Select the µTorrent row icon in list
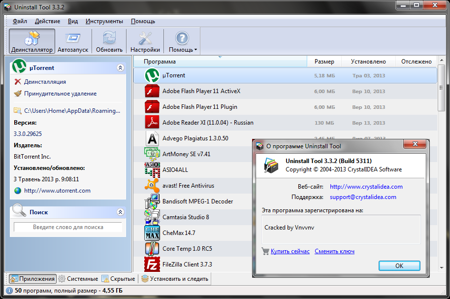The height and width of the screenshot is (299, 450). [x=152, y=75]
